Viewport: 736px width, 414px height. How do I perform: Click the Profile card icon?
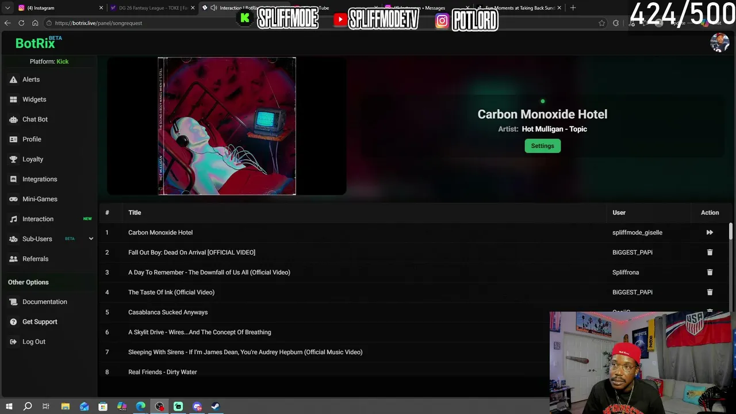point(13,139)
